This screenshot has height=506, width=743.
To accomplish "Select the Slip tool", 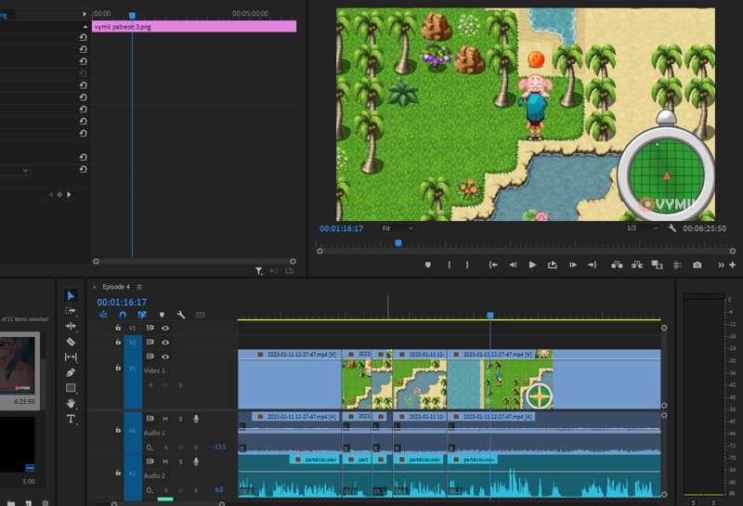I will [x=71, y=357].
